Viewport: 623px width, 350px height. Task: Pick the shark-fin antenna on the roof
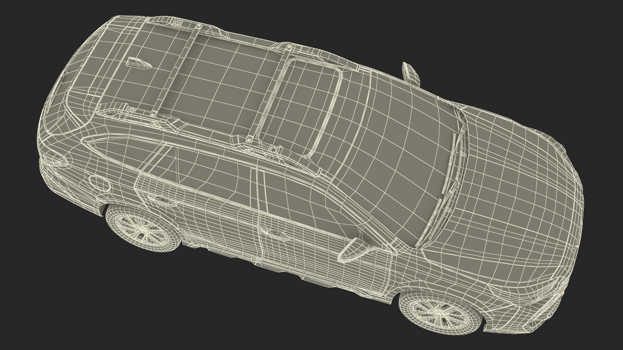click(138, 64)
